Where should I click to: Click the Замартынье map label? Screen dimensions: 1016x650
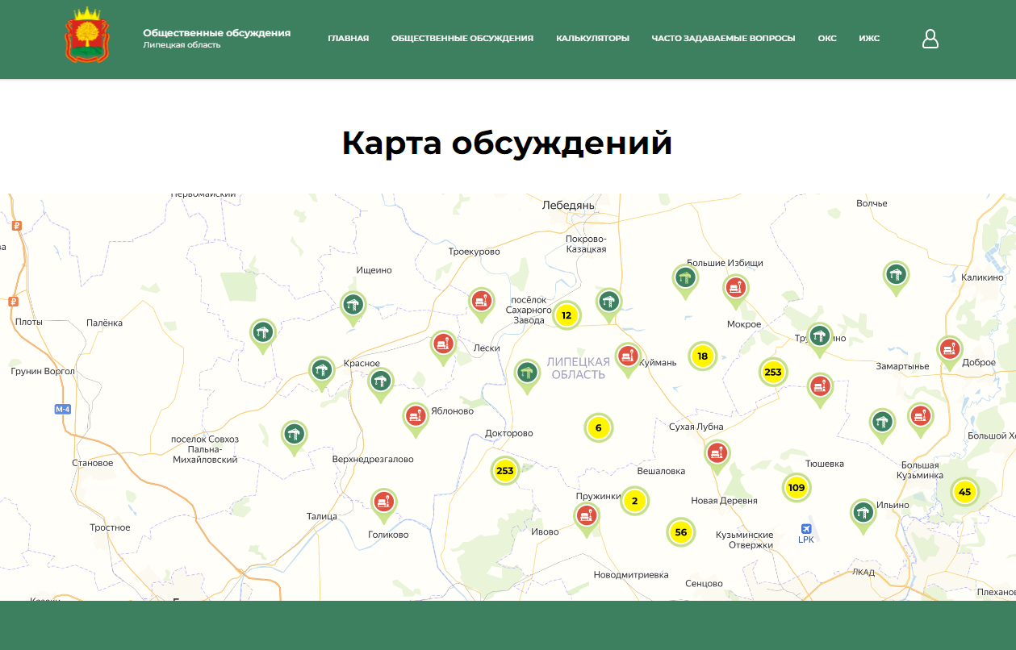point(902,366)
